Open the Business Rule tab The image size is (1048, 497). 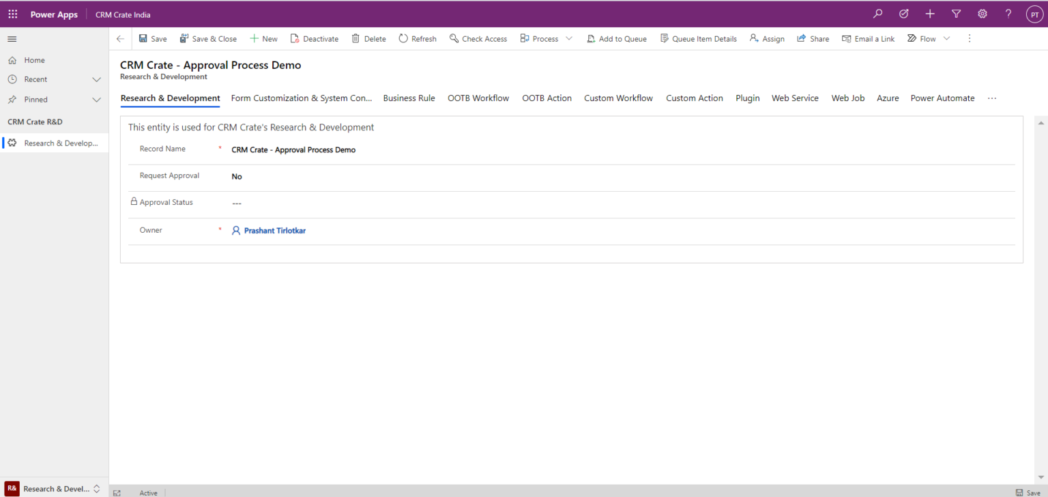409,98
